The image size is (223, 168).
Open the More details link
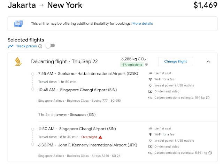click(x=142, y=24)
